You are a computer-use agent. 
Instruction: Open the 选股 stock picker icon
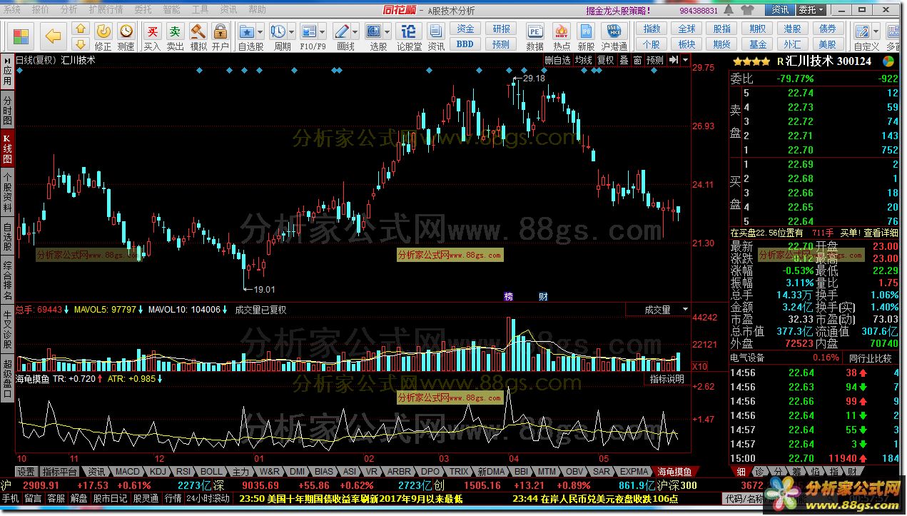pyautogui.click(x=373, y=32)
